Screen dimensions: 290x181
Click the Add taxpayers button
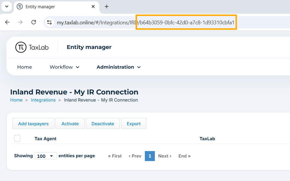(x=33, y=124)
